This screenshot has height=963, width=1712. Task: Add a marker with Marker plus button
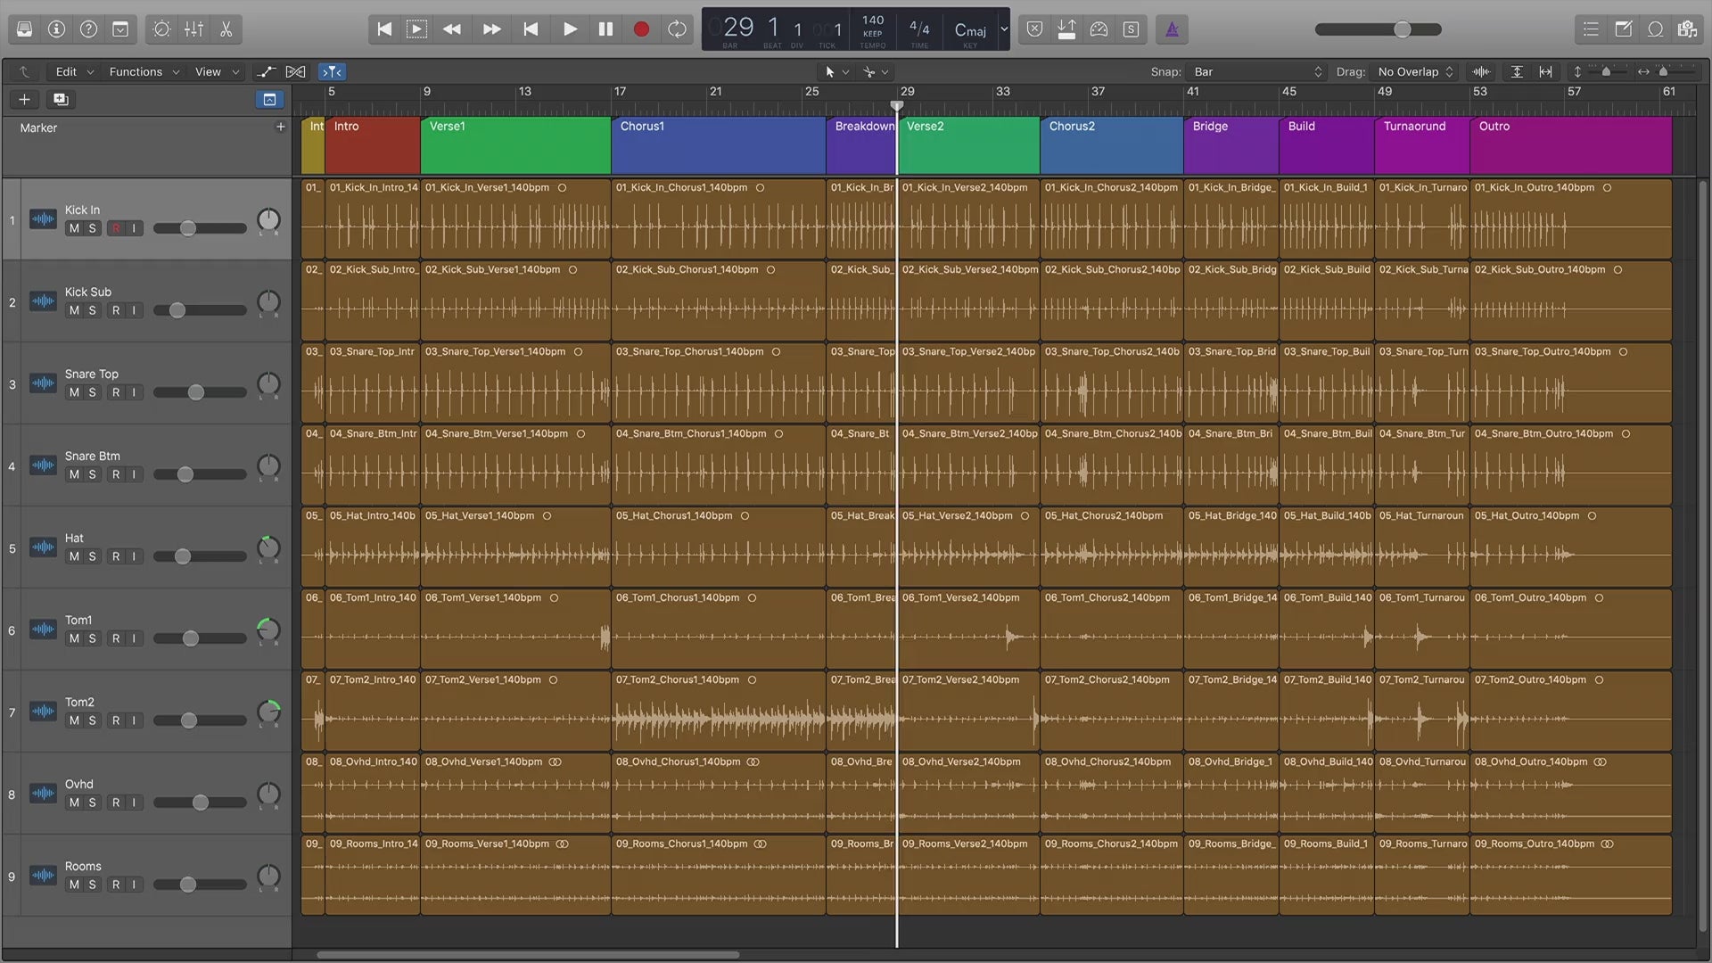[280, 127]
